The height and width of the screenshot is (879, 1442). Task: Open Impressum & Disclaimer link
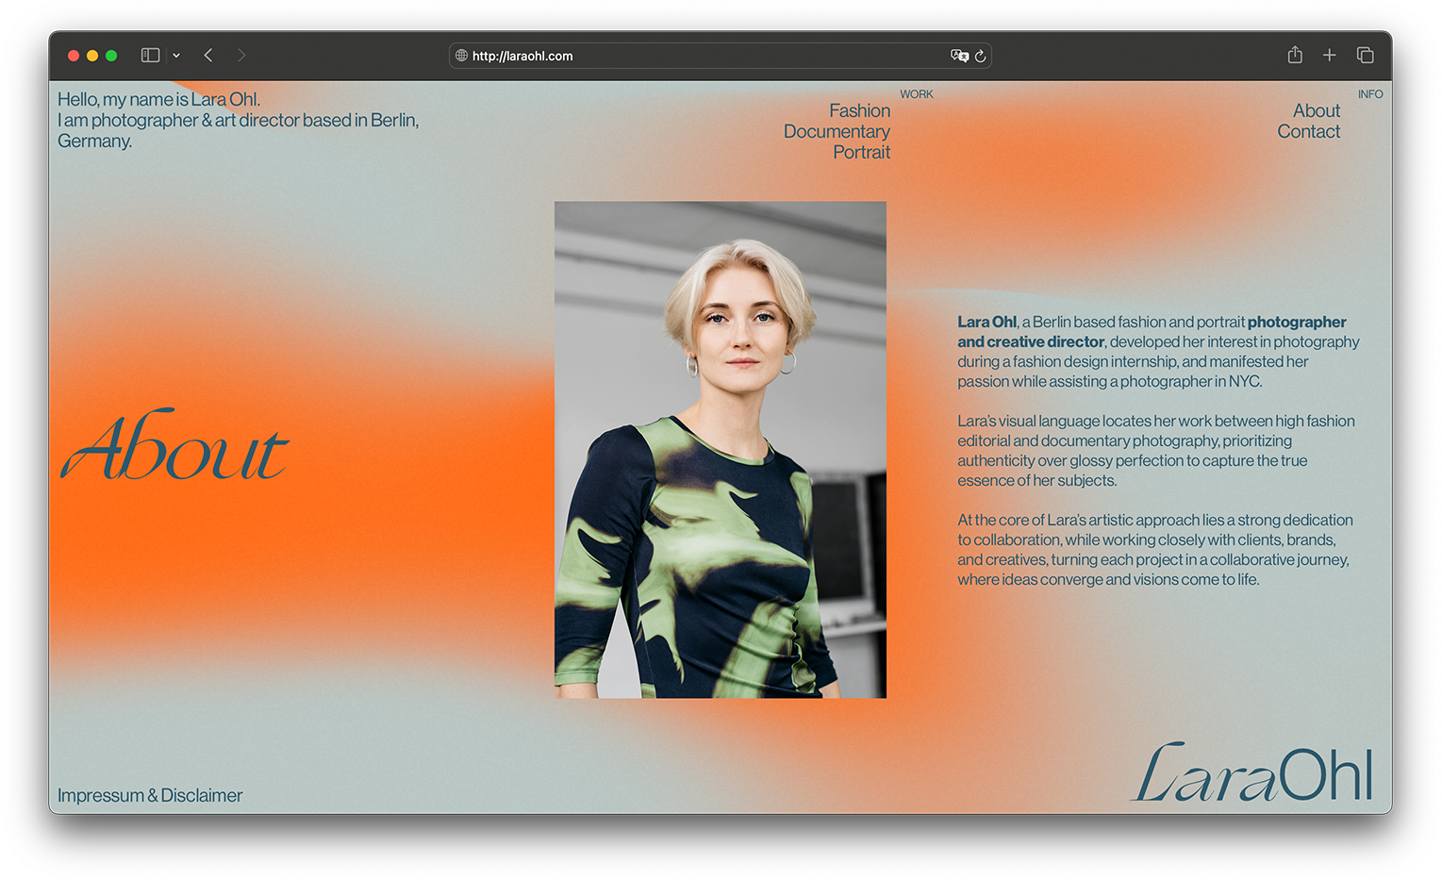click(150, 795)
